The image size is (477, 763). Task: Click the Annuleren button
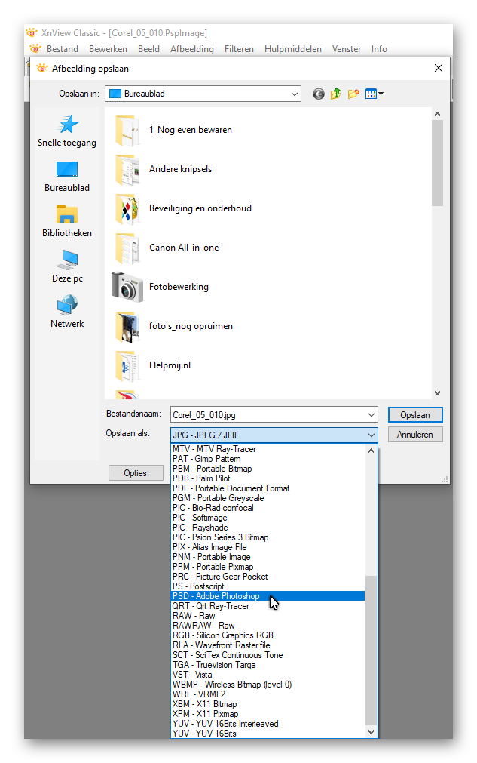coord(415,435)
